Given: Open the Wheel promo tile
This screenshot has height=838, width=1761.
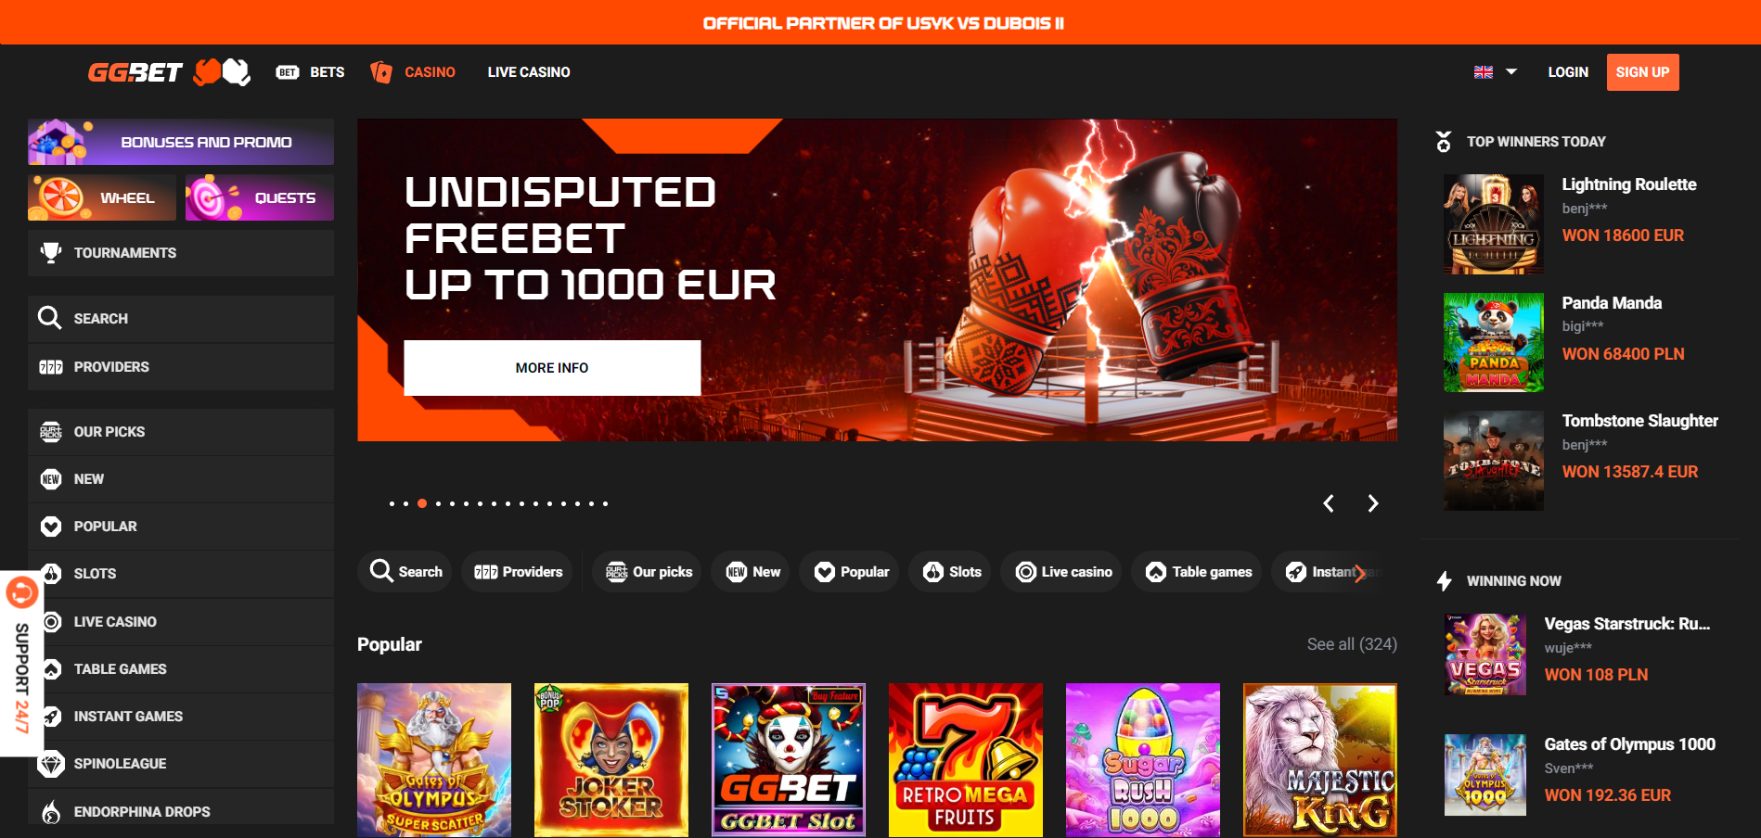Looking at the screenshot, I should point(102,197).
